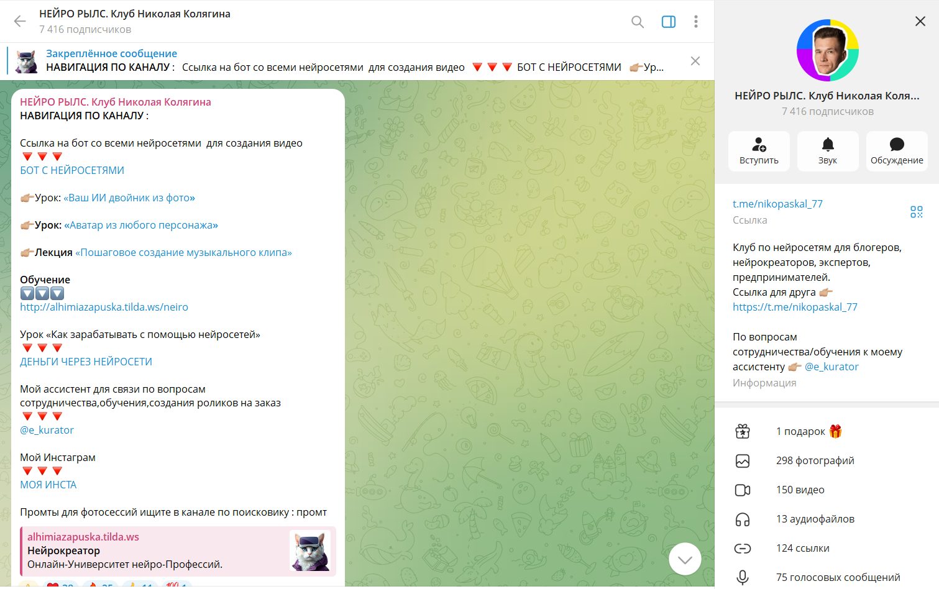Open https://t.me/nikopaskal_77 link in description
The height and width of the screenshot is (589, 939).
tap(795, 307)
